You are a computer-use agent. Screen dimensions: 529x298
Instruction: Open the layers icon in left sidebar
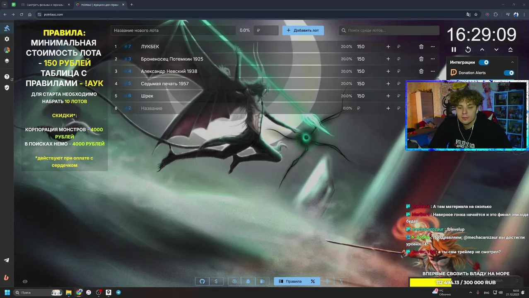pyautogui.click(x=7, y=60)
